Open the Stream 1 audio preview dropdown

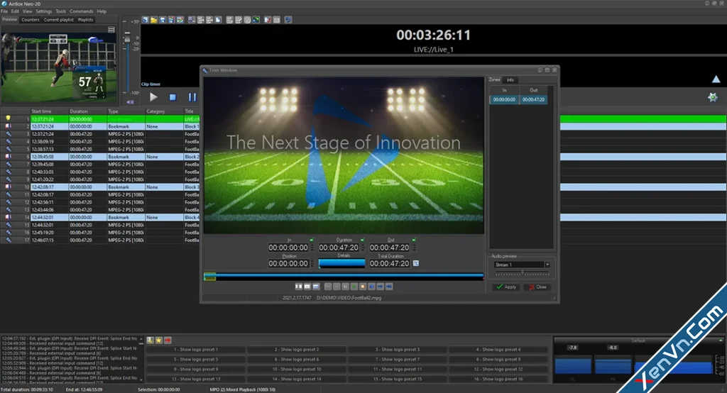(547, 265)
